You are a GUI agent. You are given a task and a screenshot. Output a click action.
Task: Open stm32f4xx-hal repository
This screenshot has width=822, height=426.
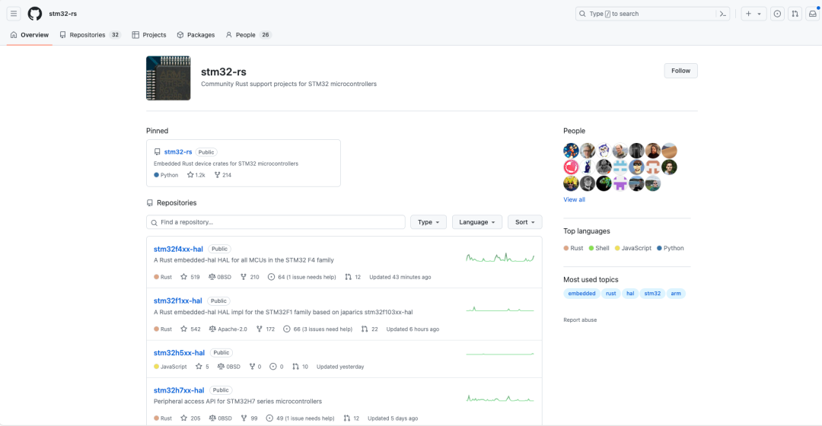[178, 249]
